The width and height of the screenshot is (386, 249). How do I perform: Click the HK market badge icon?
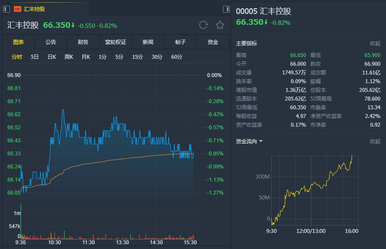click(x=18, y=9)
